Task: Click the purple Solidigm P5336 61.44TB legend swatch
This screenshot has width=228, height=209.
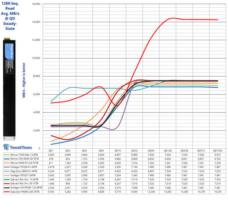Action: (7, 167)
